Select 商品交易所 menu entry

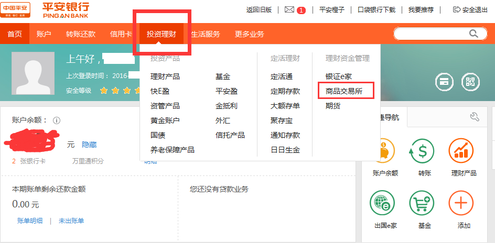344,92
